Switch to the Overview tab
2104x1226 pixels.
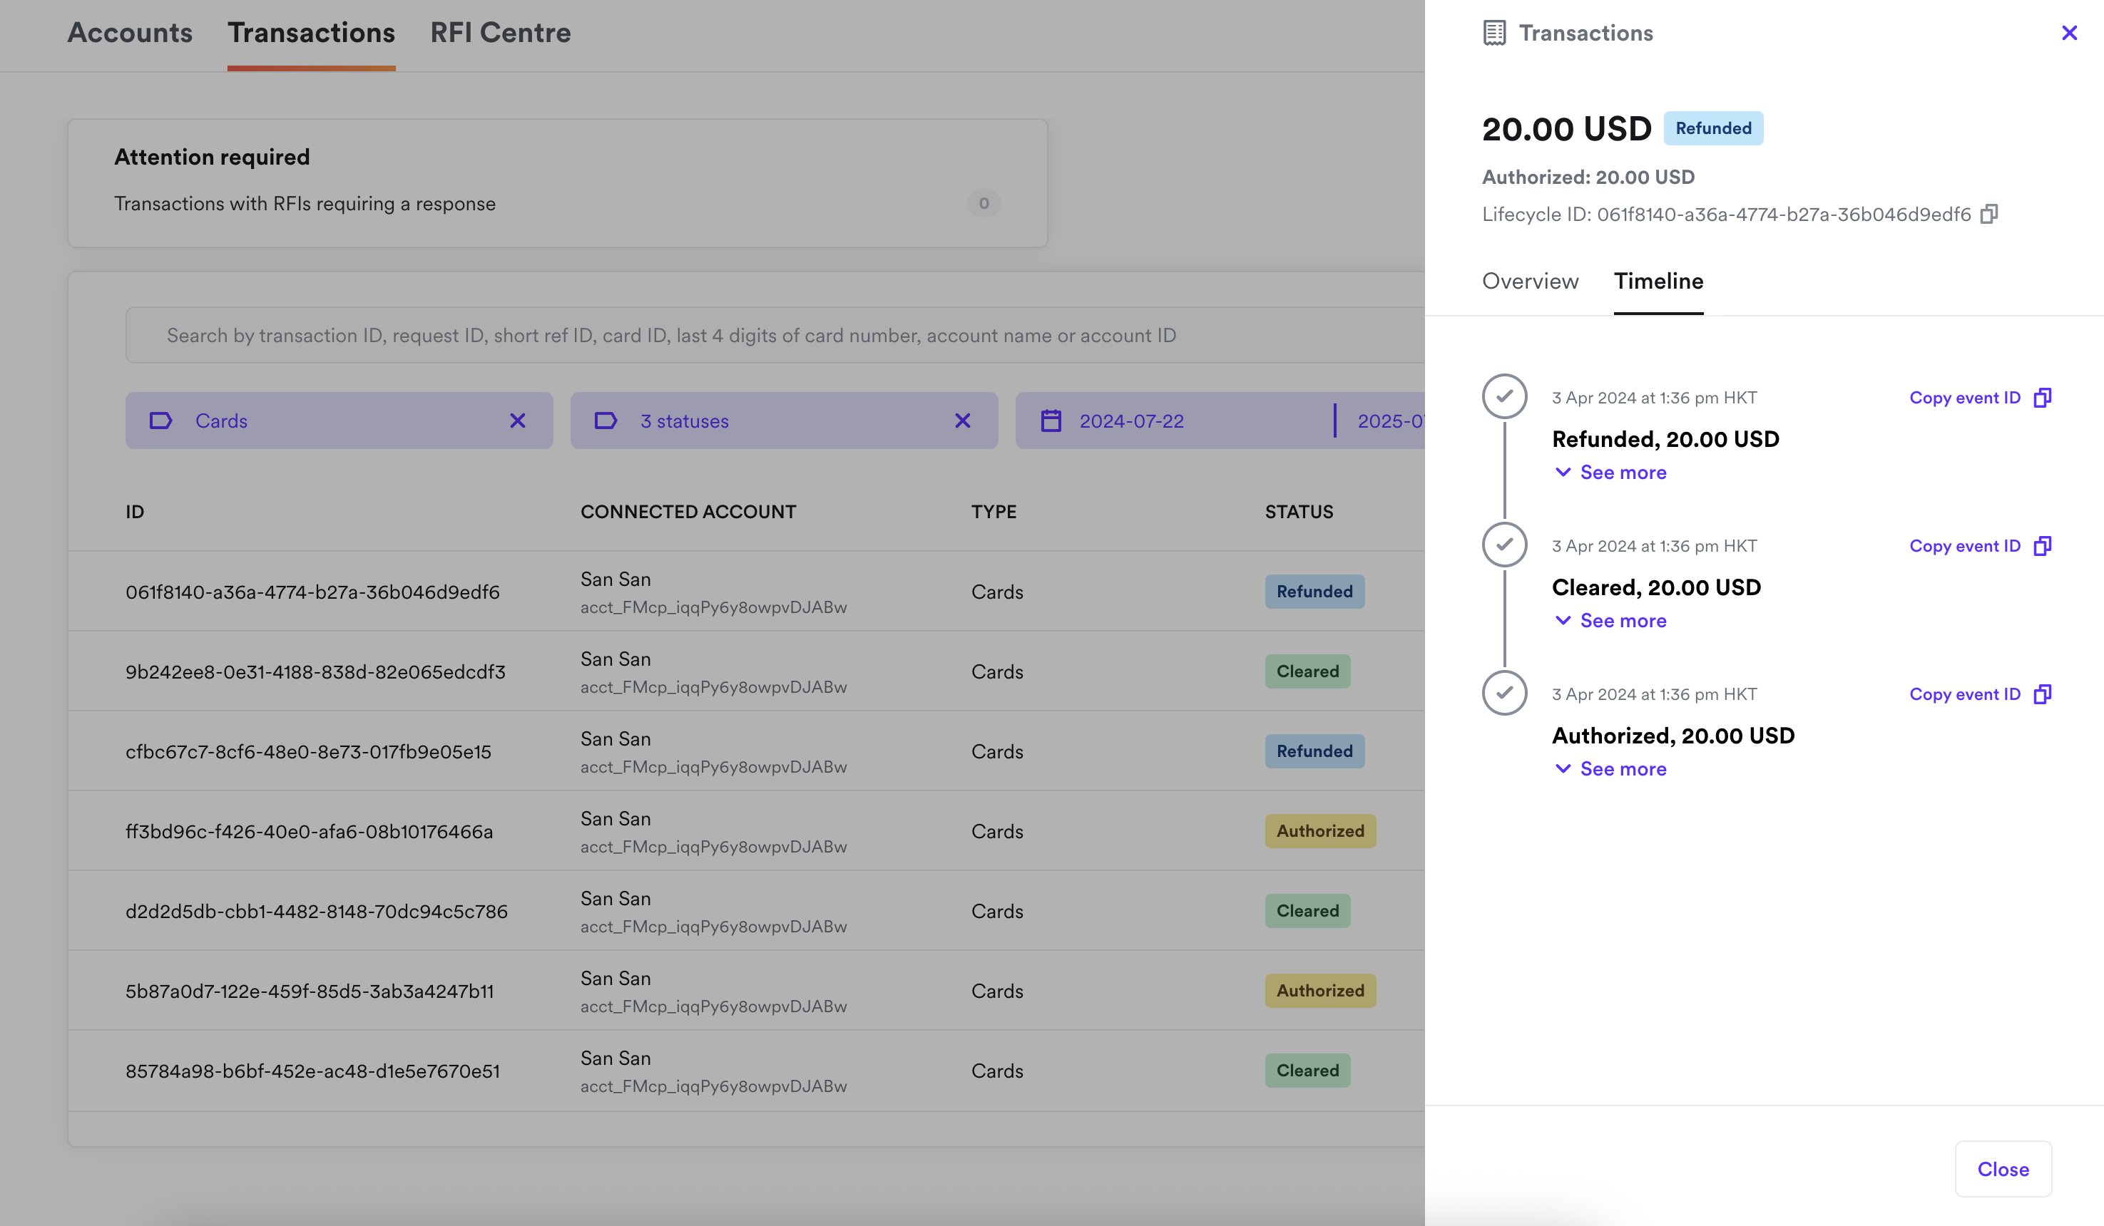(x=1530, y=282)
